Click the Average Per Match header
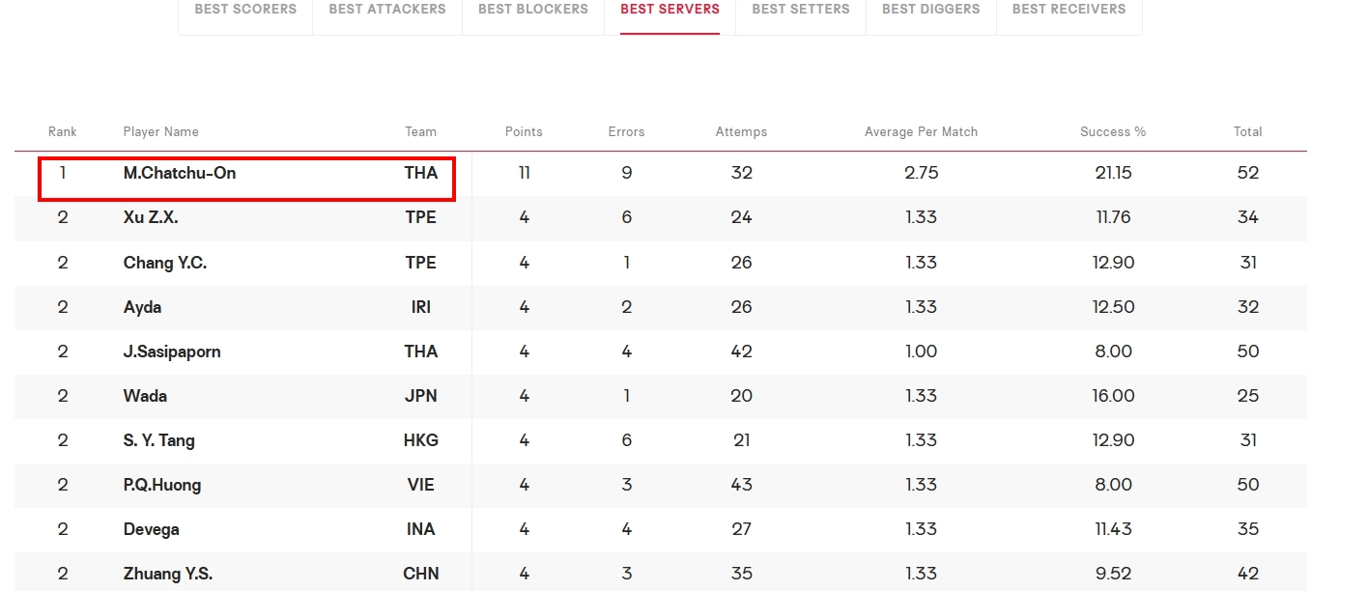This screenshot has width=1368, height=591. [921, 131]
